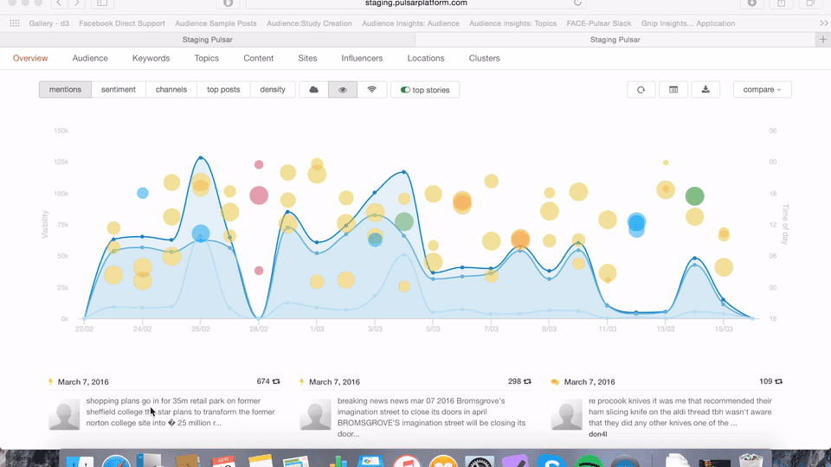Image resolution: width=831 pixels, height=467 pixels.
Task: Open the compare dropdown
Action: point(762,90)
